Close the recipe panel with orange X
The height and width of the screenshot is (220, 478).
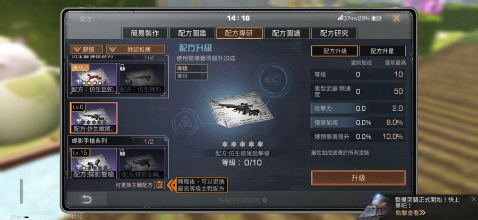pyautogui.click(x=396, y=18)
